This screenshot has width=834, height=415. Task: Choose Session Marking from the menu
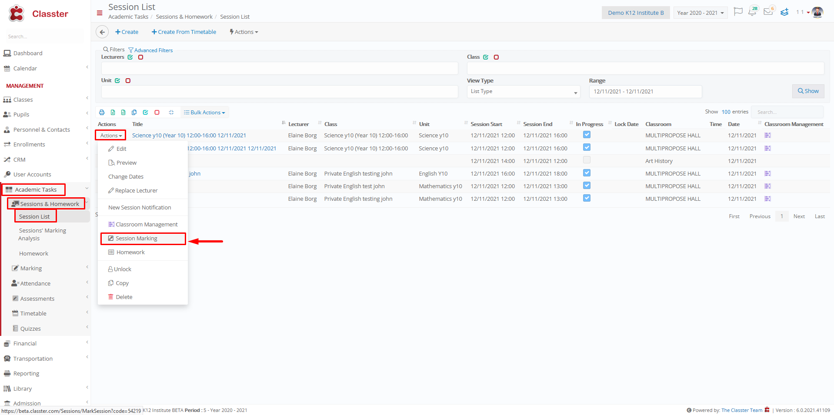pyautogui.click(x=143, y=239)
